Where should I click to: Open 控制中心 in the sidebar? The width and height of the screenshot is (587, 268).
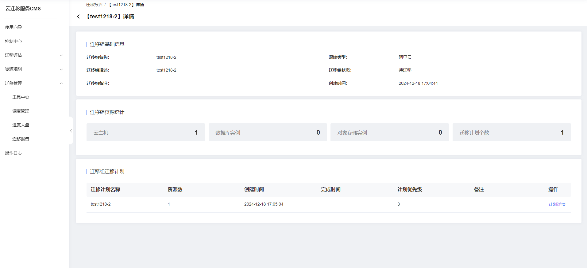(14, 41)
